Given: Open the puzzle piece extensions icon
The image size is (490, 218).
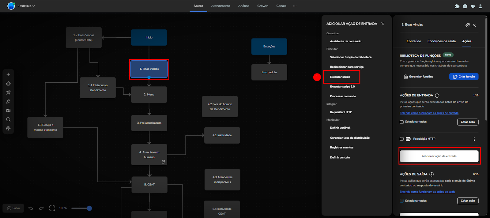Looking at the screenshot, I should 457,6.
